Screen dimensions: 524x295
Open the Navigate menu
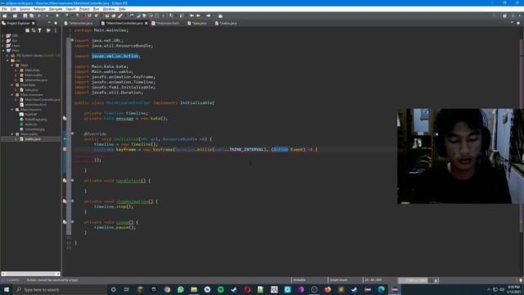tap(56, 9)
